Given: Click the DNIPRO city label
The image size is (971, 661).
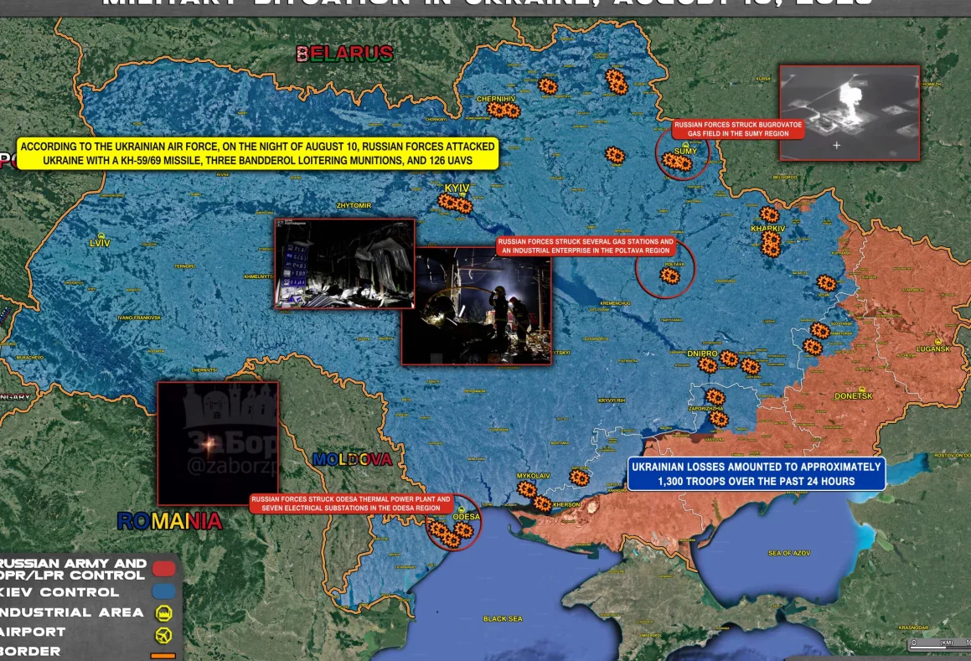Looking at the screenshot, I should 702,354.
